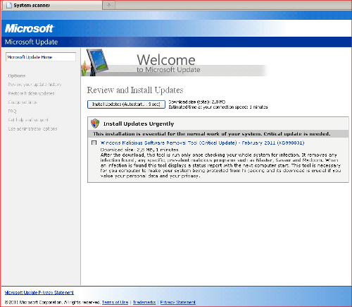Select Use administrator options
Screen dimensions: 352x307
pos(32,129)
